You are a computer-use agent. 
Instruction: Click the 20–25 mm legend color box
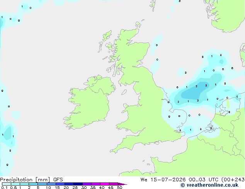point(69,184)
